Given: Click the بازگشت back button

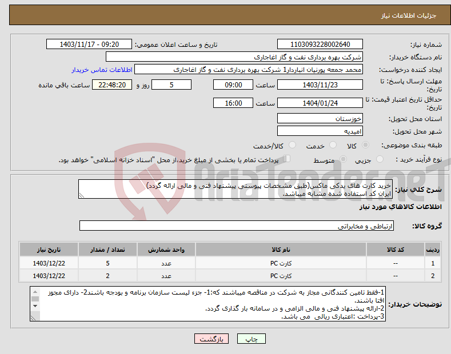Looking at the screenshot, I should (211, 339).
